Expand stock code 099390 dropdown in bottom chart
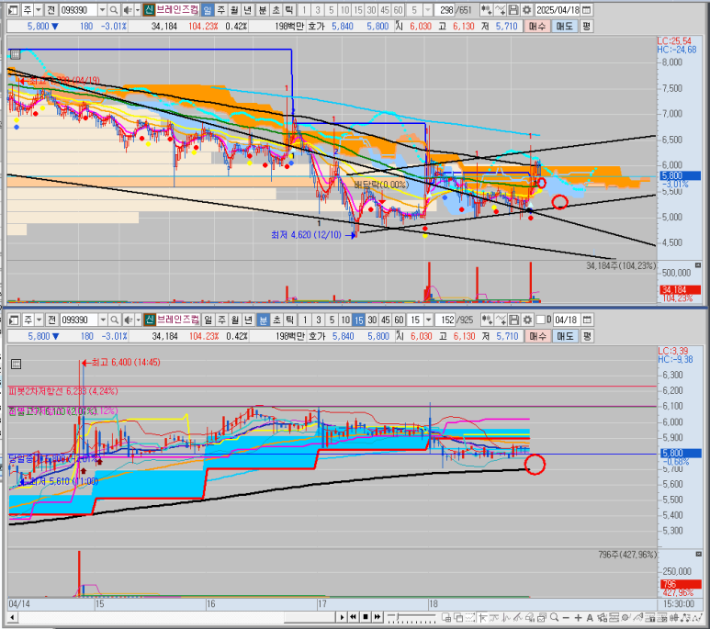 point(103,320)
